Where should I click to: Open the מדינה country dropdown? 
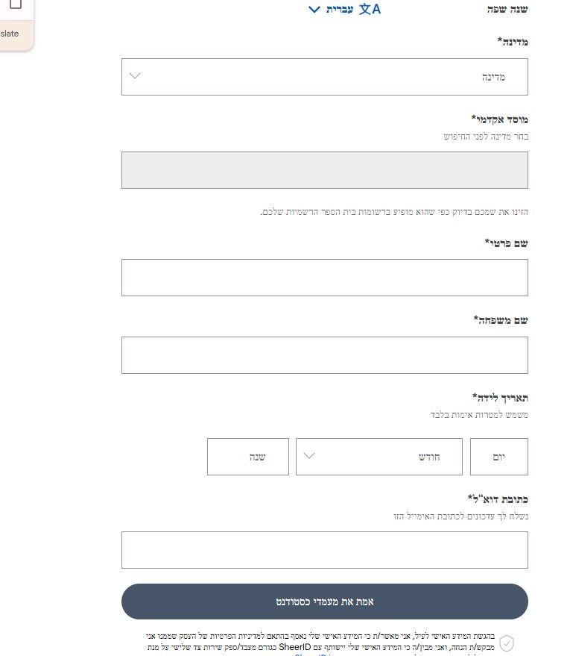pyautogui.click(x=324, y=77)
